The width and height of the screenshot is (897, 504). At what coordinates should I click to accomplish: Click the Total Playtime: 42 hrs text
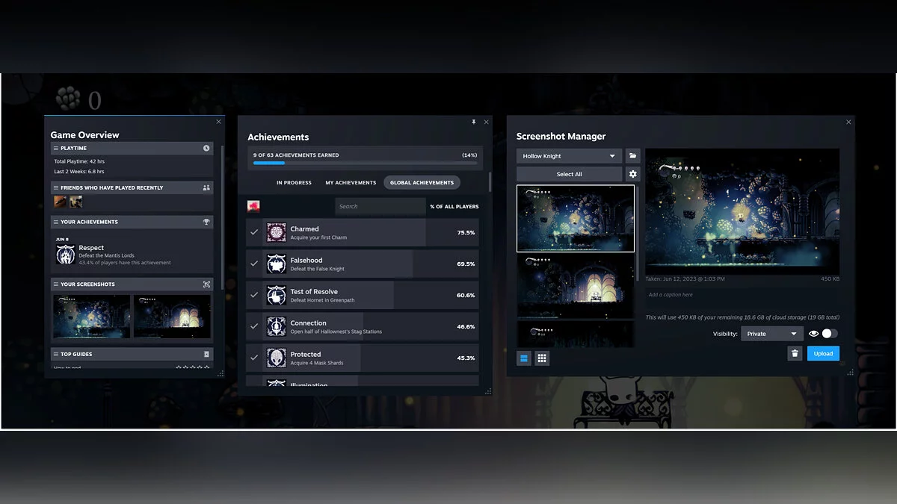coord(81,161)
